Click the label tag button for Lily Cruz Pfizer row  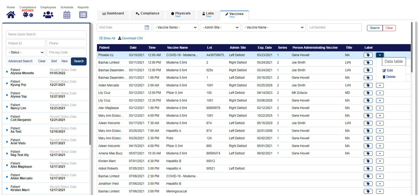368,93
